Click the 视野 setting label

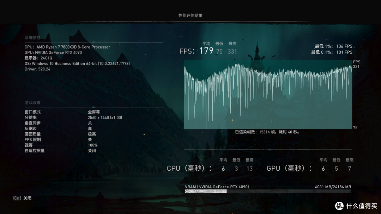pyautogui.click(x=29, y=145)
